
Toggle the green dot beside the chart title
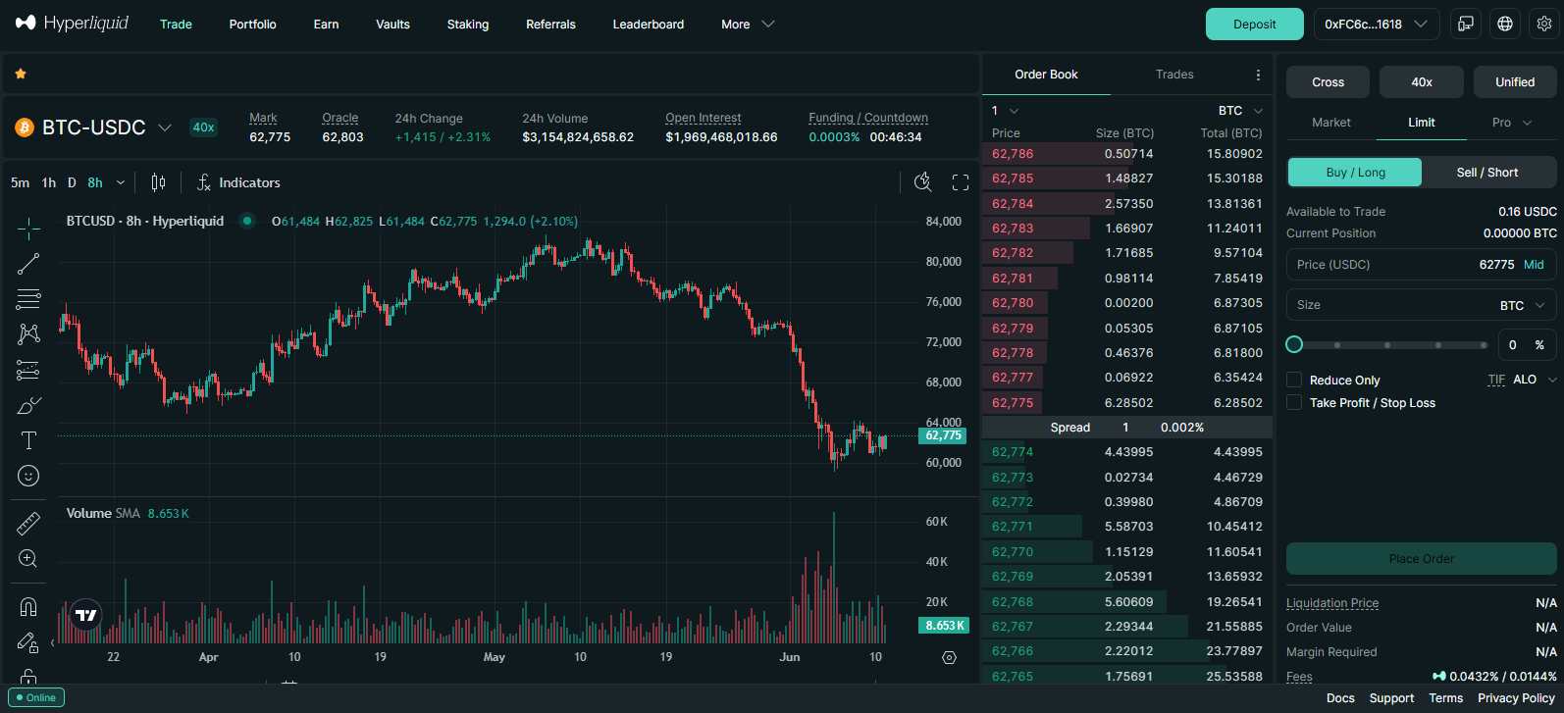(247, 221)
